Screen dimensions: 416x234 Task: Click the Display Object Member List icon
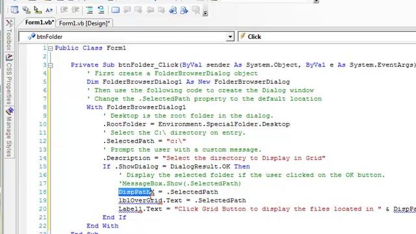click(14, 10)
